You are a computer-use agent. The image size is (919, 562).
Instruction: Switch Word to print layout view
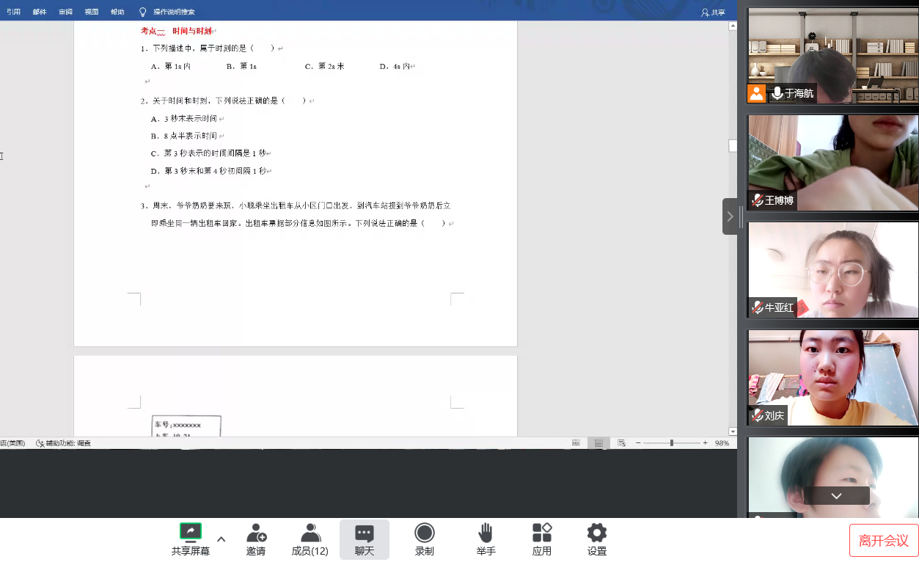coord(598,443)
